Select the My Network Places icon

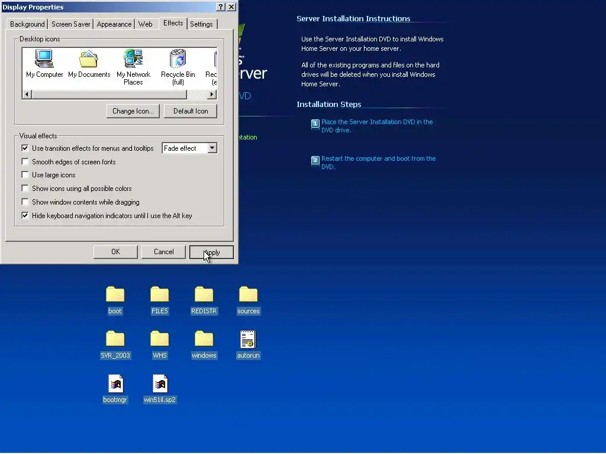pos(133,67)
